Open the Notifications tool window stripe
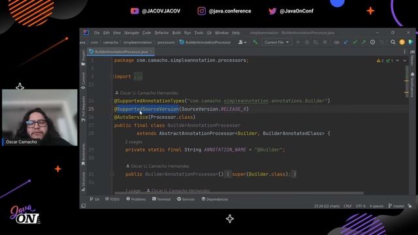 pyautogui.click(x=412, y=85)
